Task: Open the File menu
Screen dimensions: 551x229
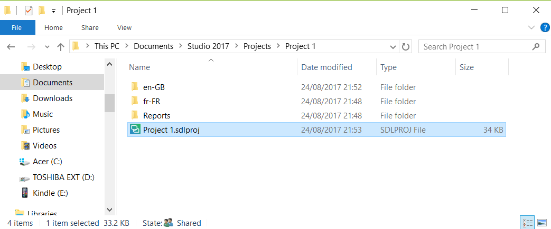Action: point(17,27)
